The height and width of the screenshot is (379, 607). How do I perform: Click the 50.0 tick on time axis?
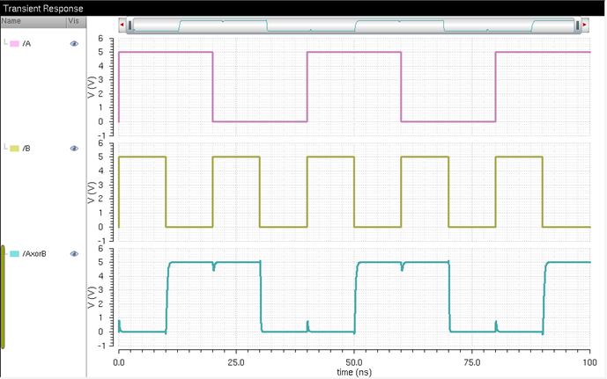point(354,362)
